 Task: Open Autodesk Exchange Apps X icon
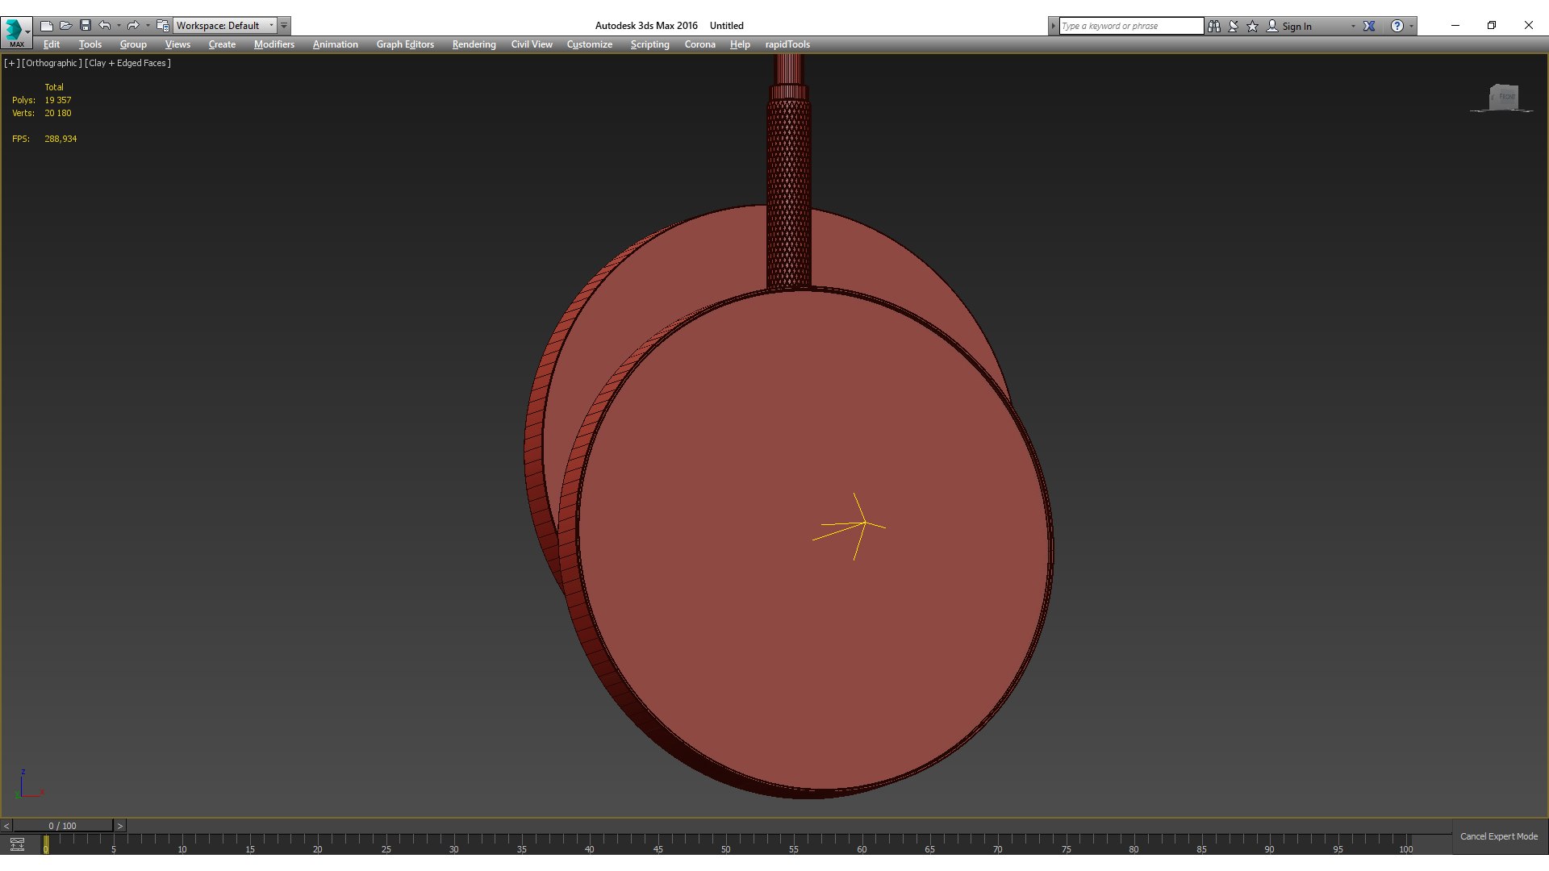point(1369,26)
